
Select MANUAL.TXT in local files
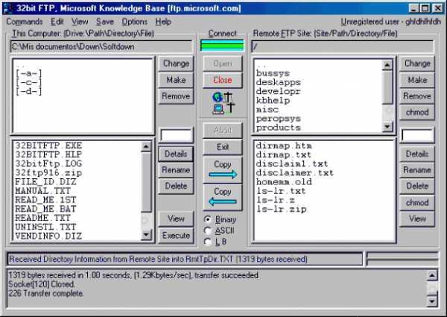pyautogui.click(x=43, y=191)
